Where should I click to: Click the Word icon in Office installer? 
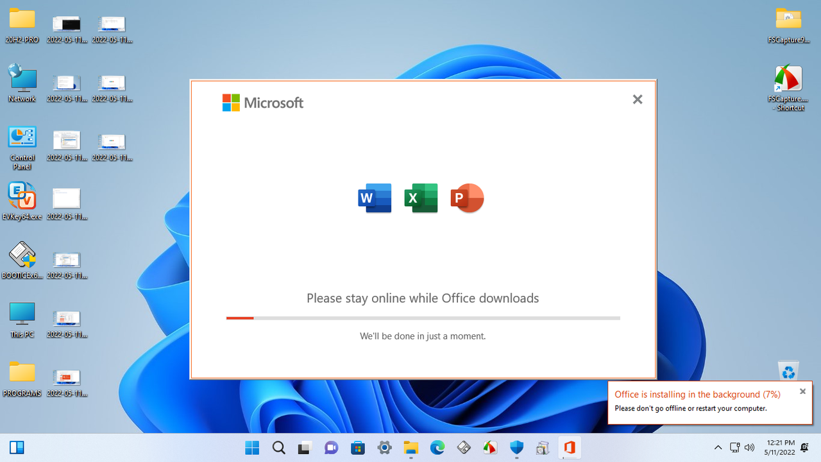pyautogui.click(x=375, y=198)
